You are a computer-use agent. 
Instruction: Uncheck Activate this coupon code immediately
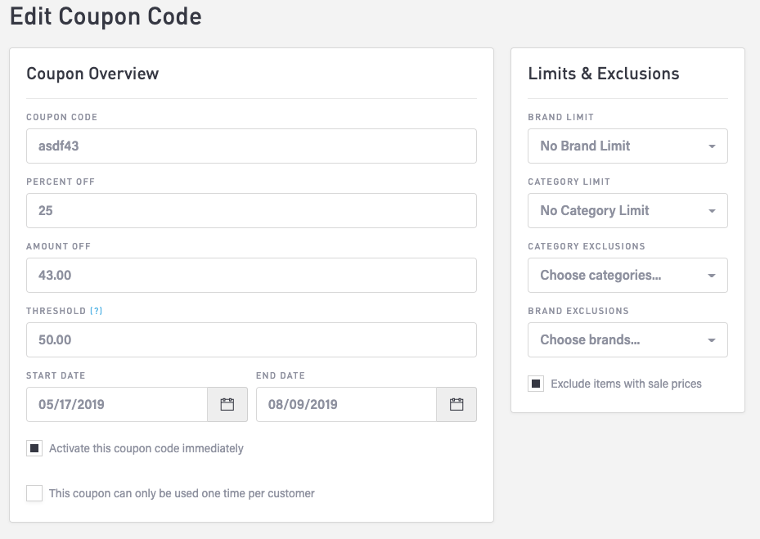34,448
